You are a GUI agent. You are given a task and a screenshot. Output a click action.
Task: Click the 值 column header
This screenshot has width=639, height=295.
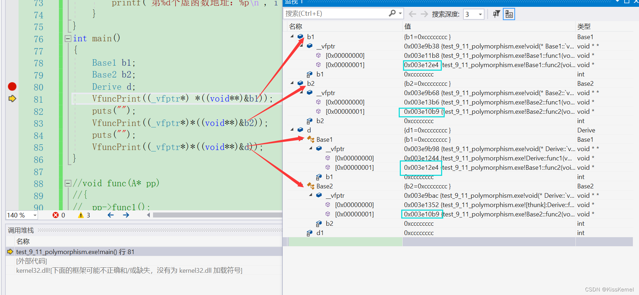pos(408,27)
